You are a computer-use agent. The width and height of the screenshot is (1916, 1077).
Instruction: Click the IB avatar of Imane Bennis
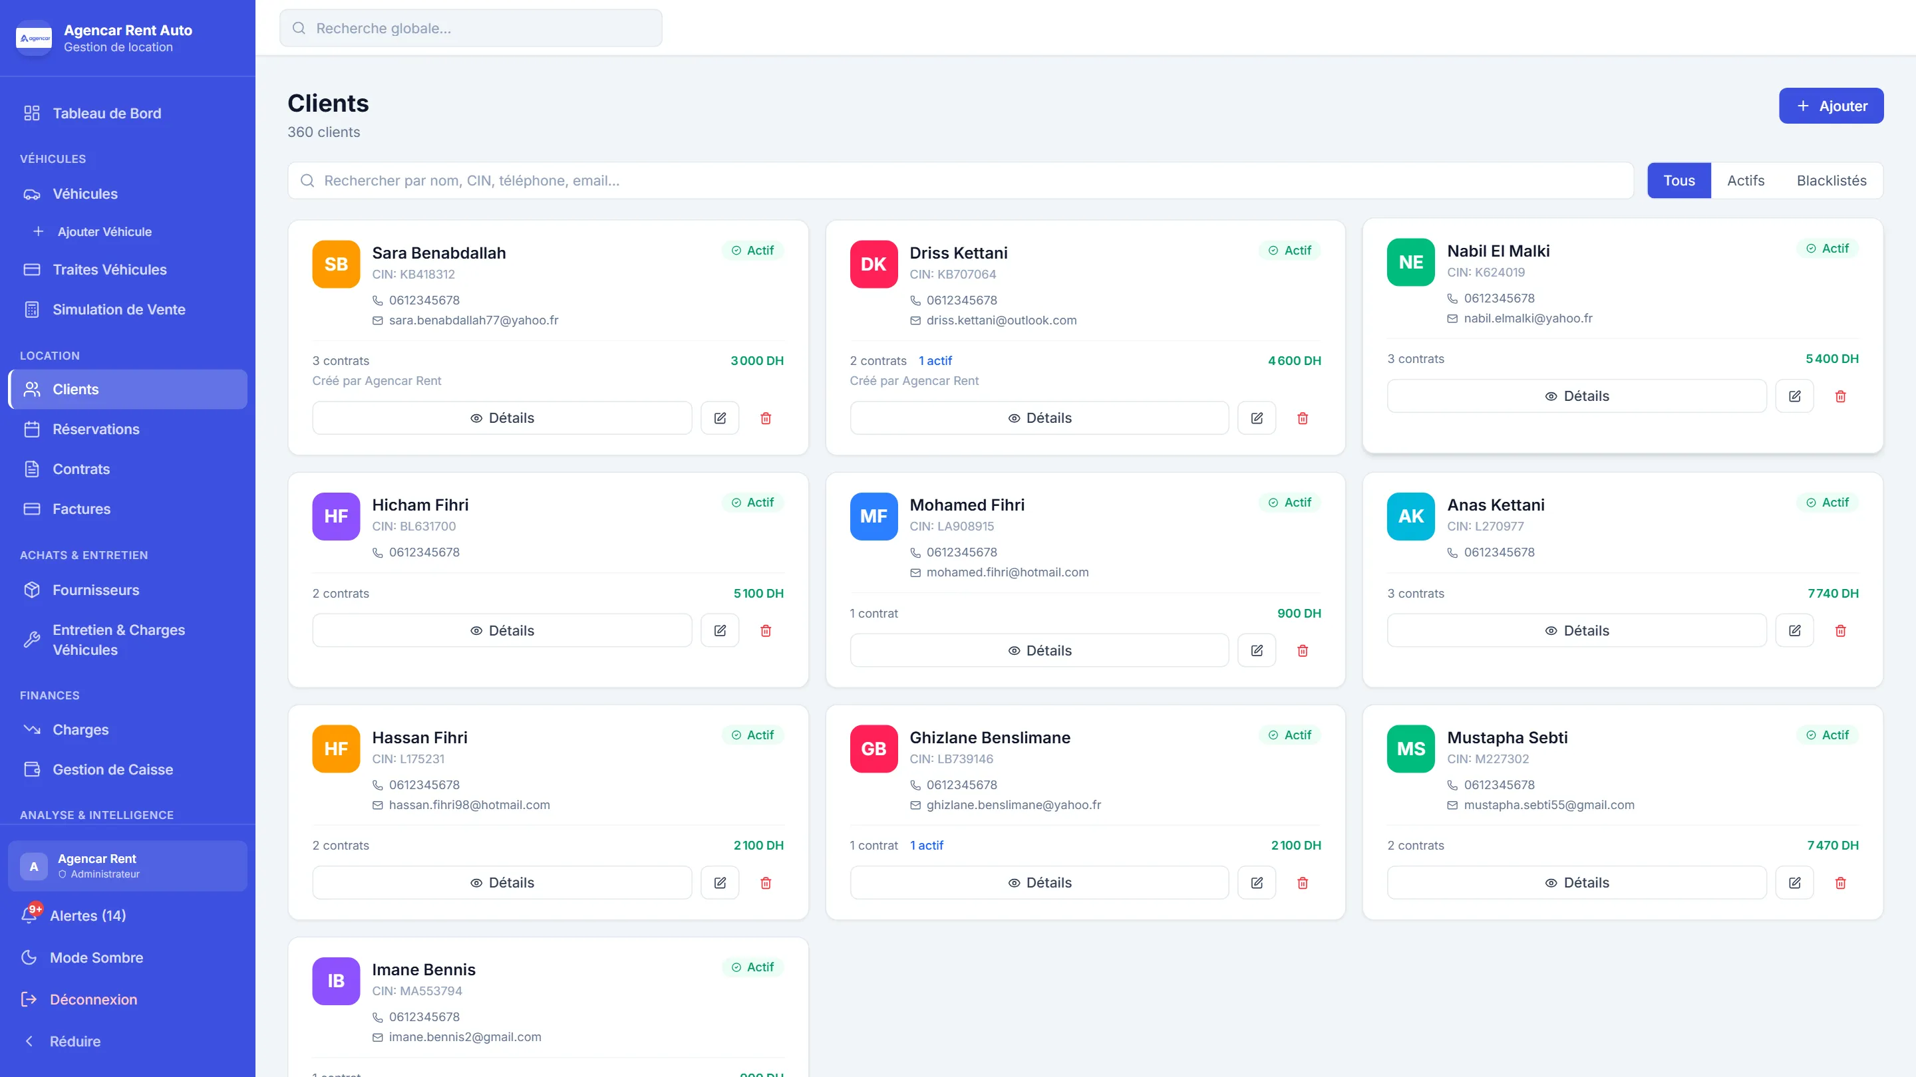336,981
